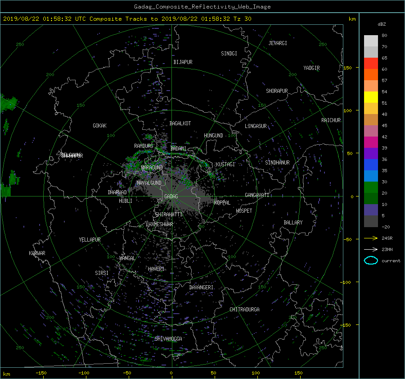Click the 150 bottom axis tick label
The image size is (405, 379).
(298, 373)
